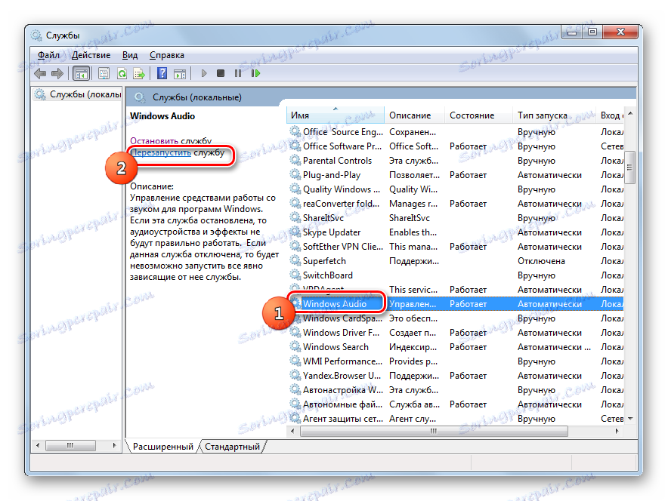Image resolution: width=668 pixels, height=501 pixels.
Task: Click the tree pane scroll left arrow
Action: pos(38,445)
